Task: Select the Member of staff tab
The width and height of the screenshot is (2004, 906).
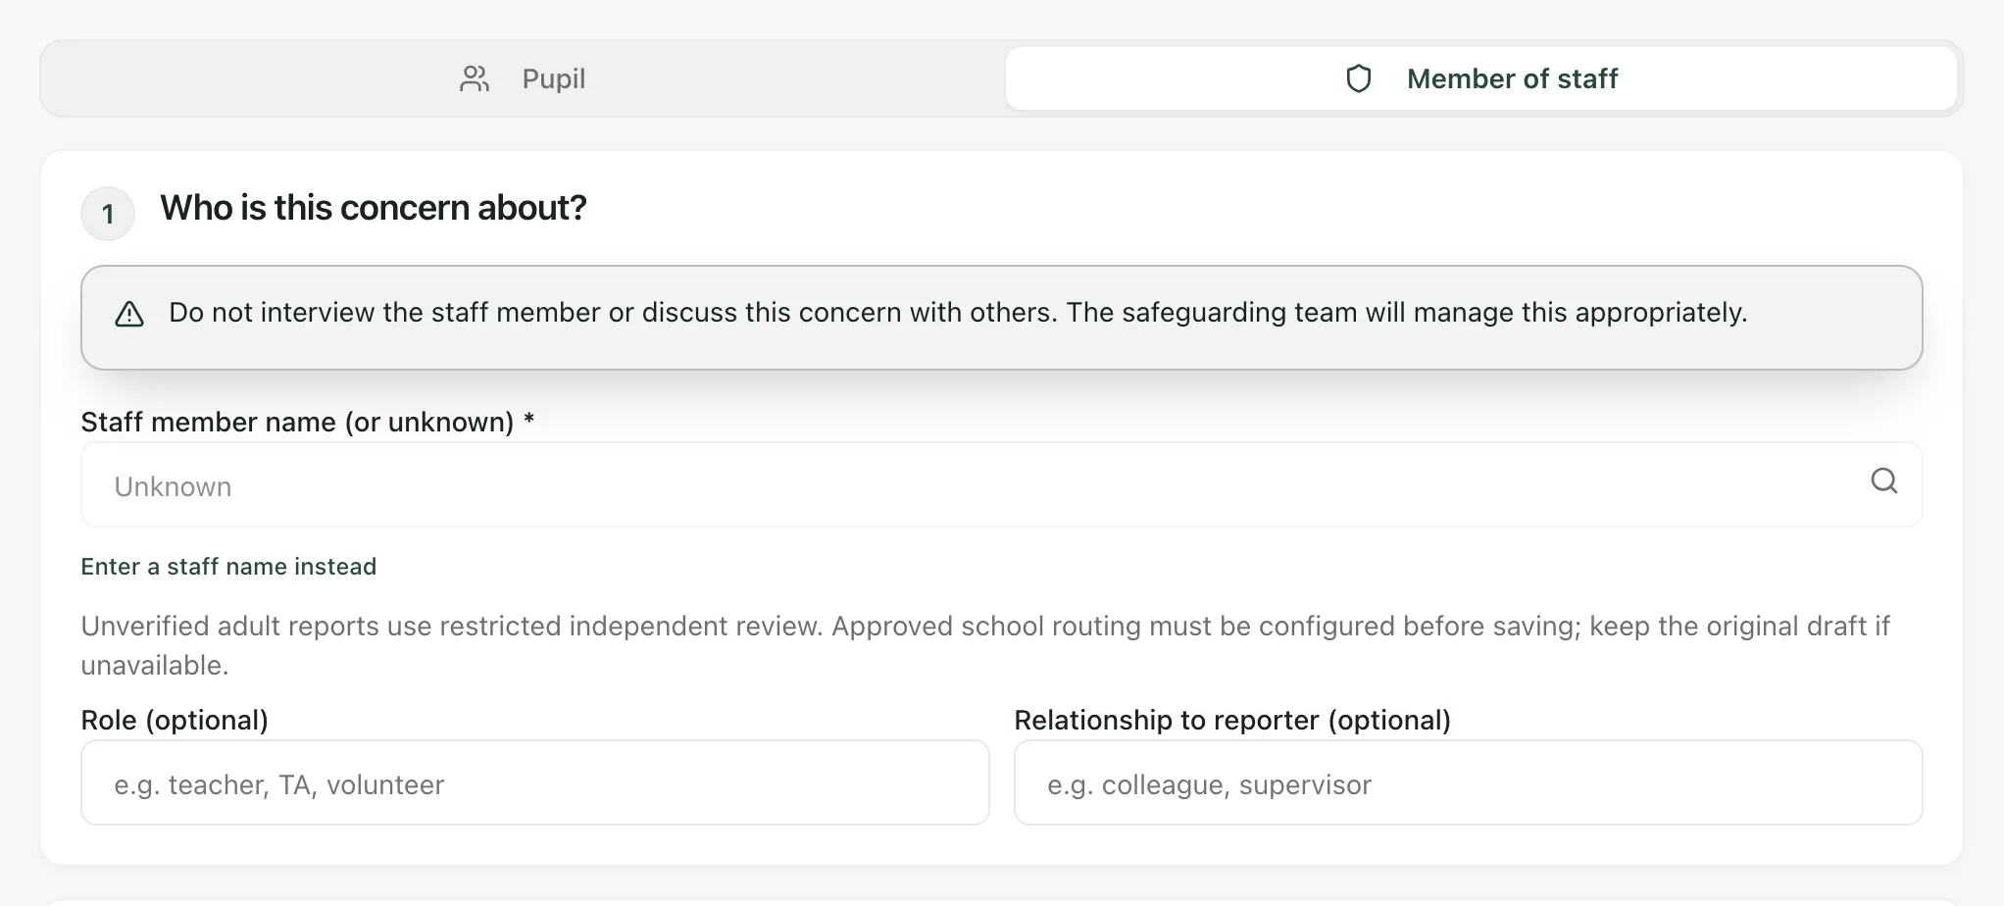Action: tap(1480, 78)
